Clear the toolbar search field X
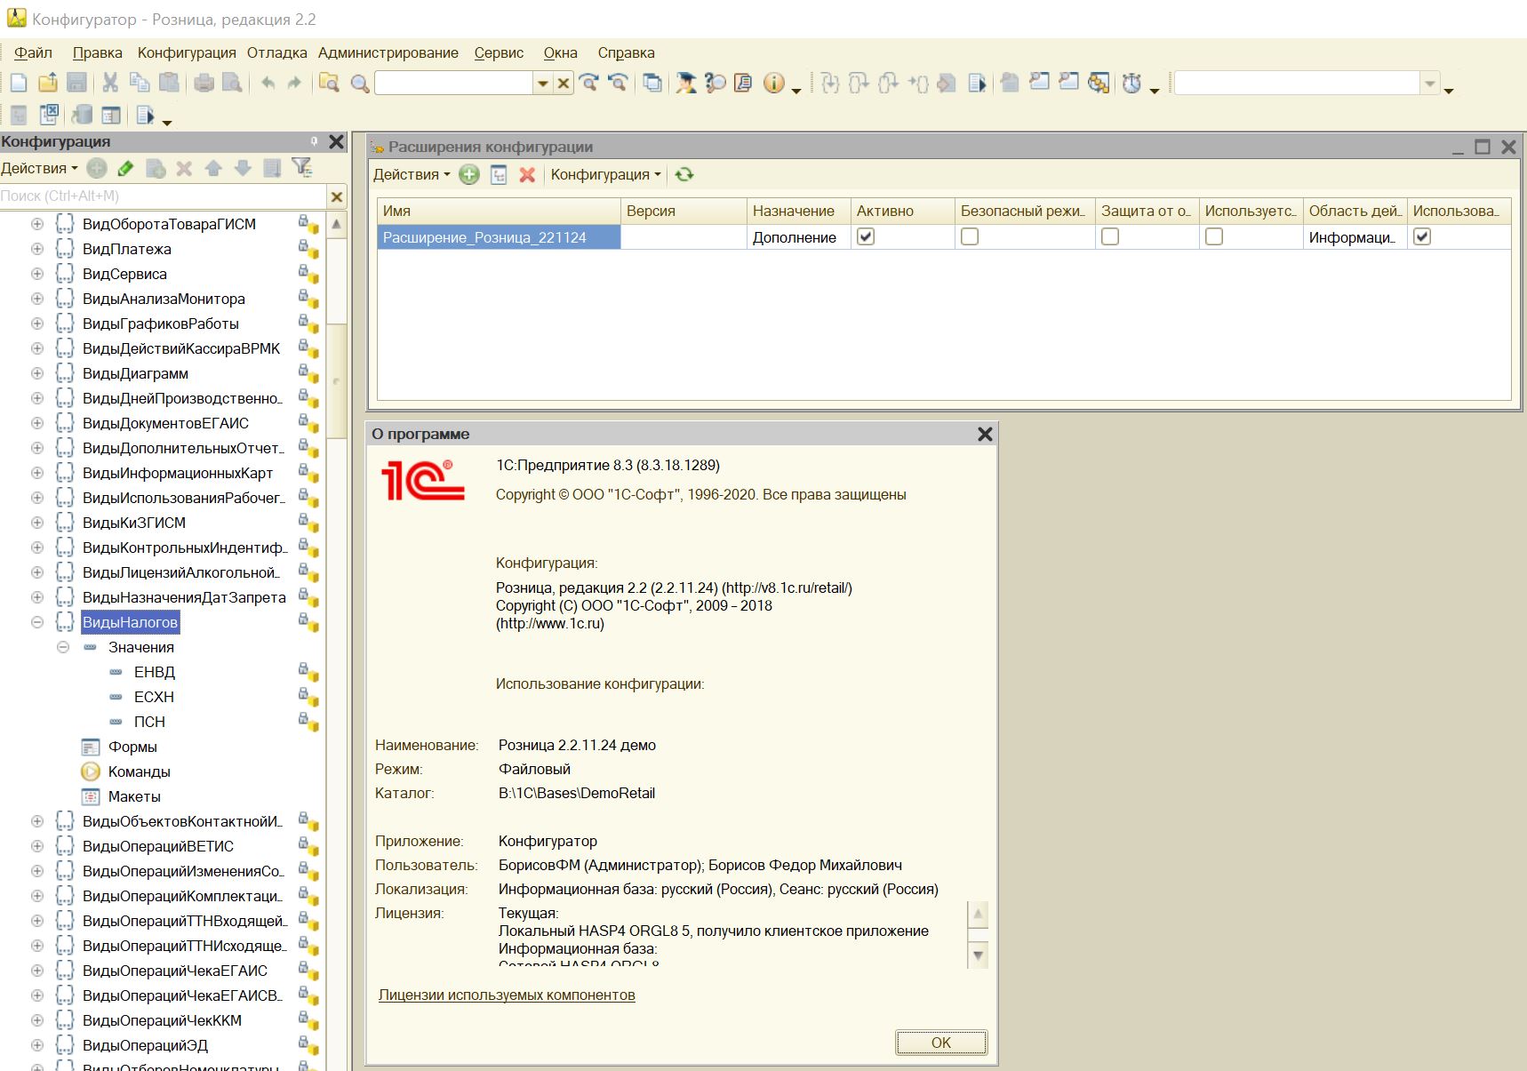 tap(564, 84)
